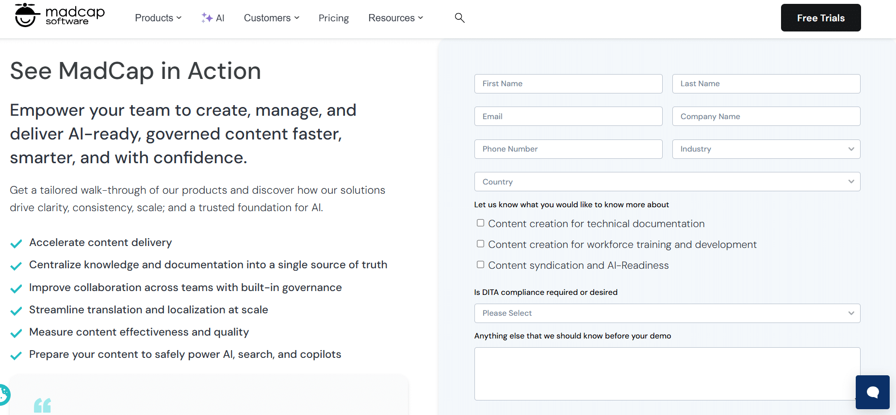Check Content syndication and AI-Readiness
896x415 pixels.
tap(480, 264)
